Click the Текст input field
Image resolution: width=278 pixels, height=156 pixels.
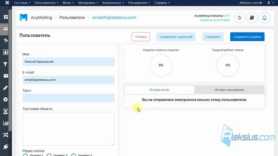coord(69,98)
